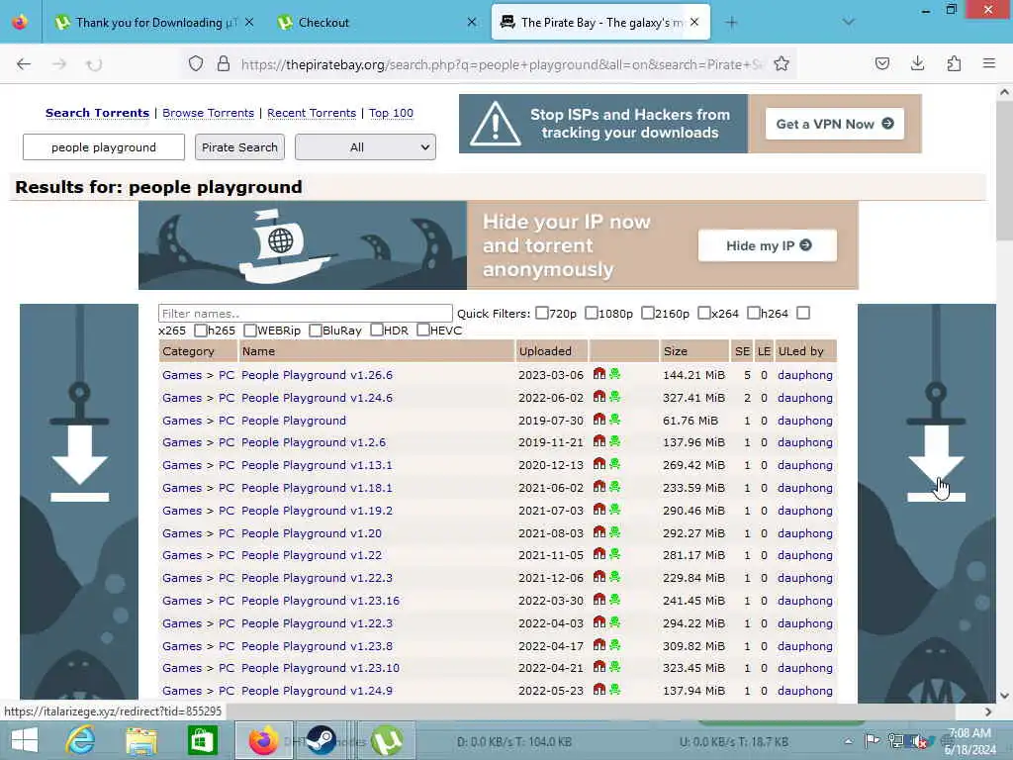1013x760 pixels.
Task: Click magnet link icon for People Playground v1.26.6
Action: pyautogui.click(x=599, y=374)
